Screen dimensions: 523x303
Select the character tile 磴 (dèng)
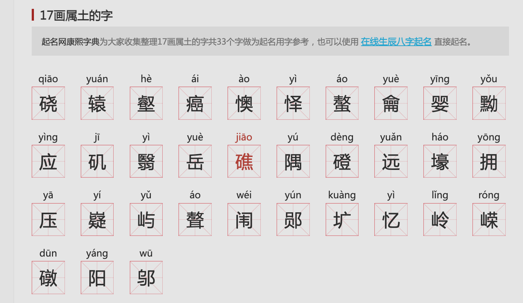[342, 161]
